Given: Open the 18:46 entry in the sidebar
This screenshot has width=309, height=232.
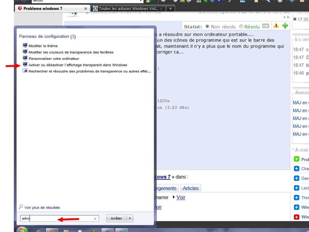Looking at the screenshot, I should coord(301,73).
